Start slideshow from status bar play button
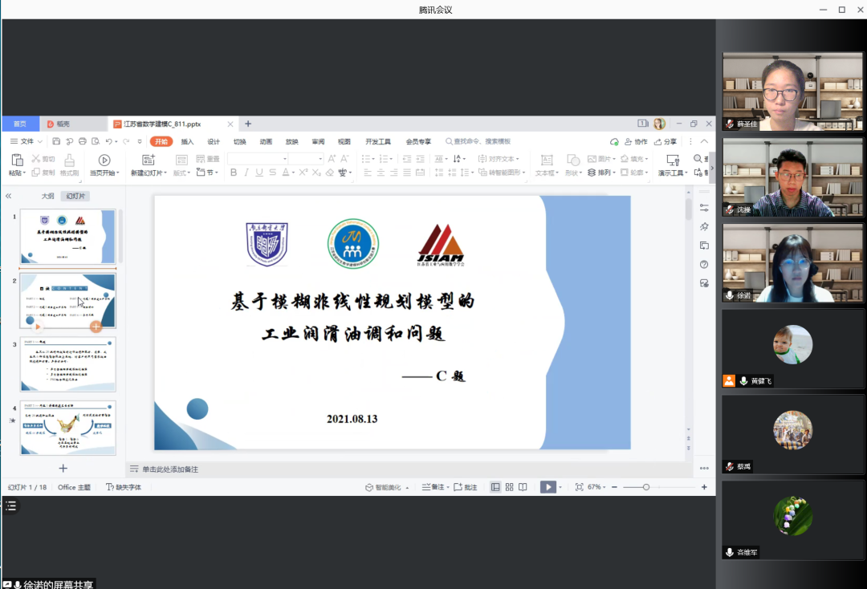 tap(547, 487)
